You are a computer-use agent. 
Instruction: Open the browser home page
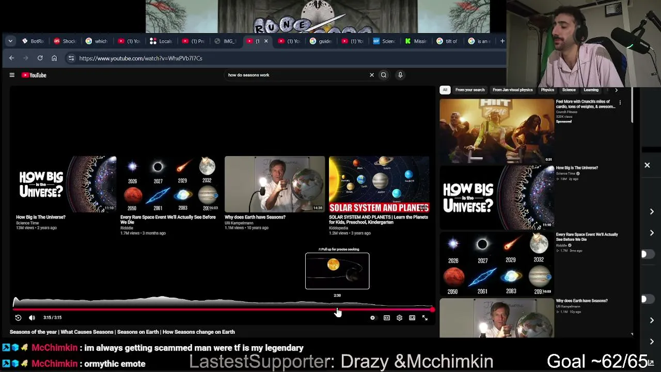pos(54,58)
